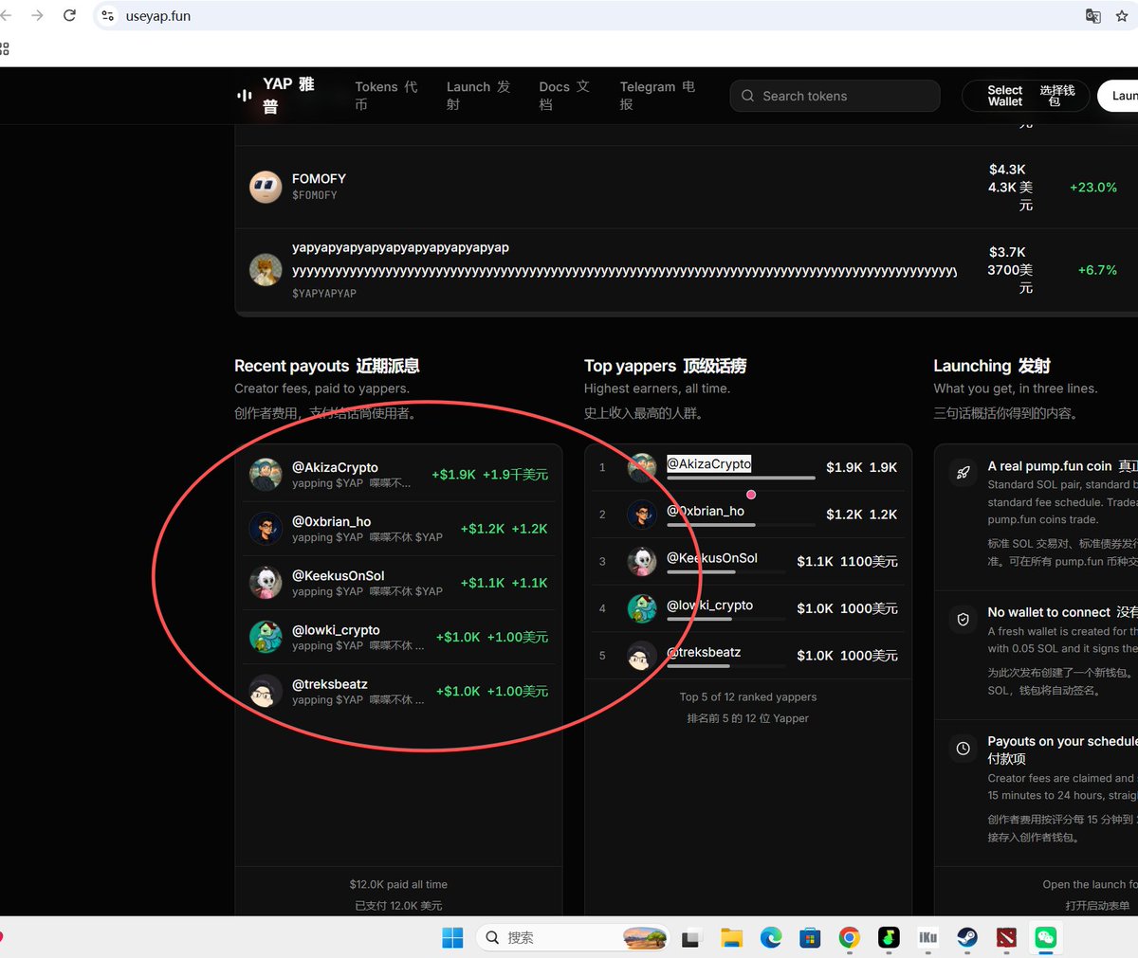Click the +$1.9K payout amount for @AkizaCrypto
1138x958 pixels.
click(x=454, y=474)
